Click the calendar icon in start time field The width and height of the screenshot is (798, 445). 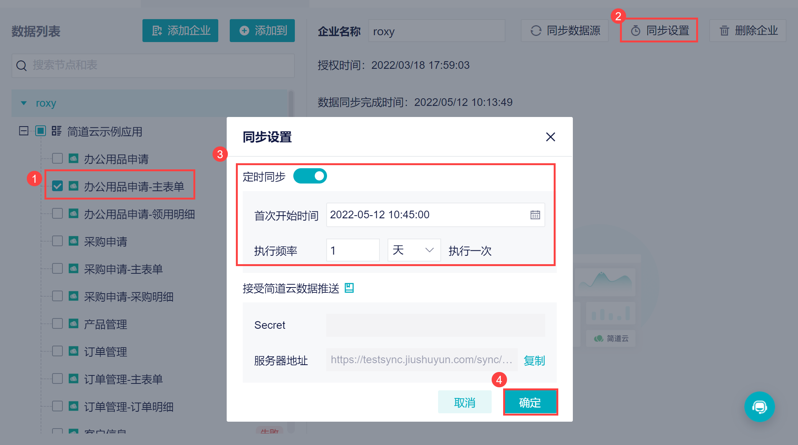[x=535, y=215]
